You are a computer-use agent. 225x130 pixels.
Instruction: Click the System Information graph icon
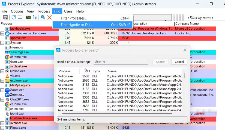click(x=28, y=17)
